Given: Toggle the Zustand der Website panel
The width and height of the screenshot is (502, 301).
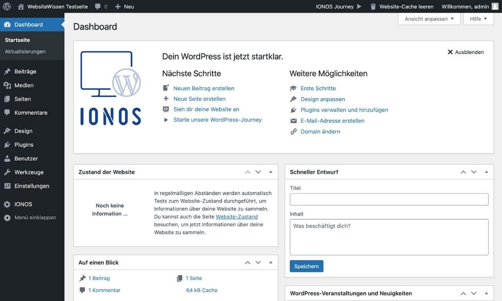Looking at the screenshot, I should click(271, 172).
